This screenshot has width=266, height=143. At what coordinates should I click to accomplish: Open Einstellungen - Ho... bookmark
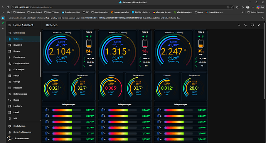[x=71, y=12]
